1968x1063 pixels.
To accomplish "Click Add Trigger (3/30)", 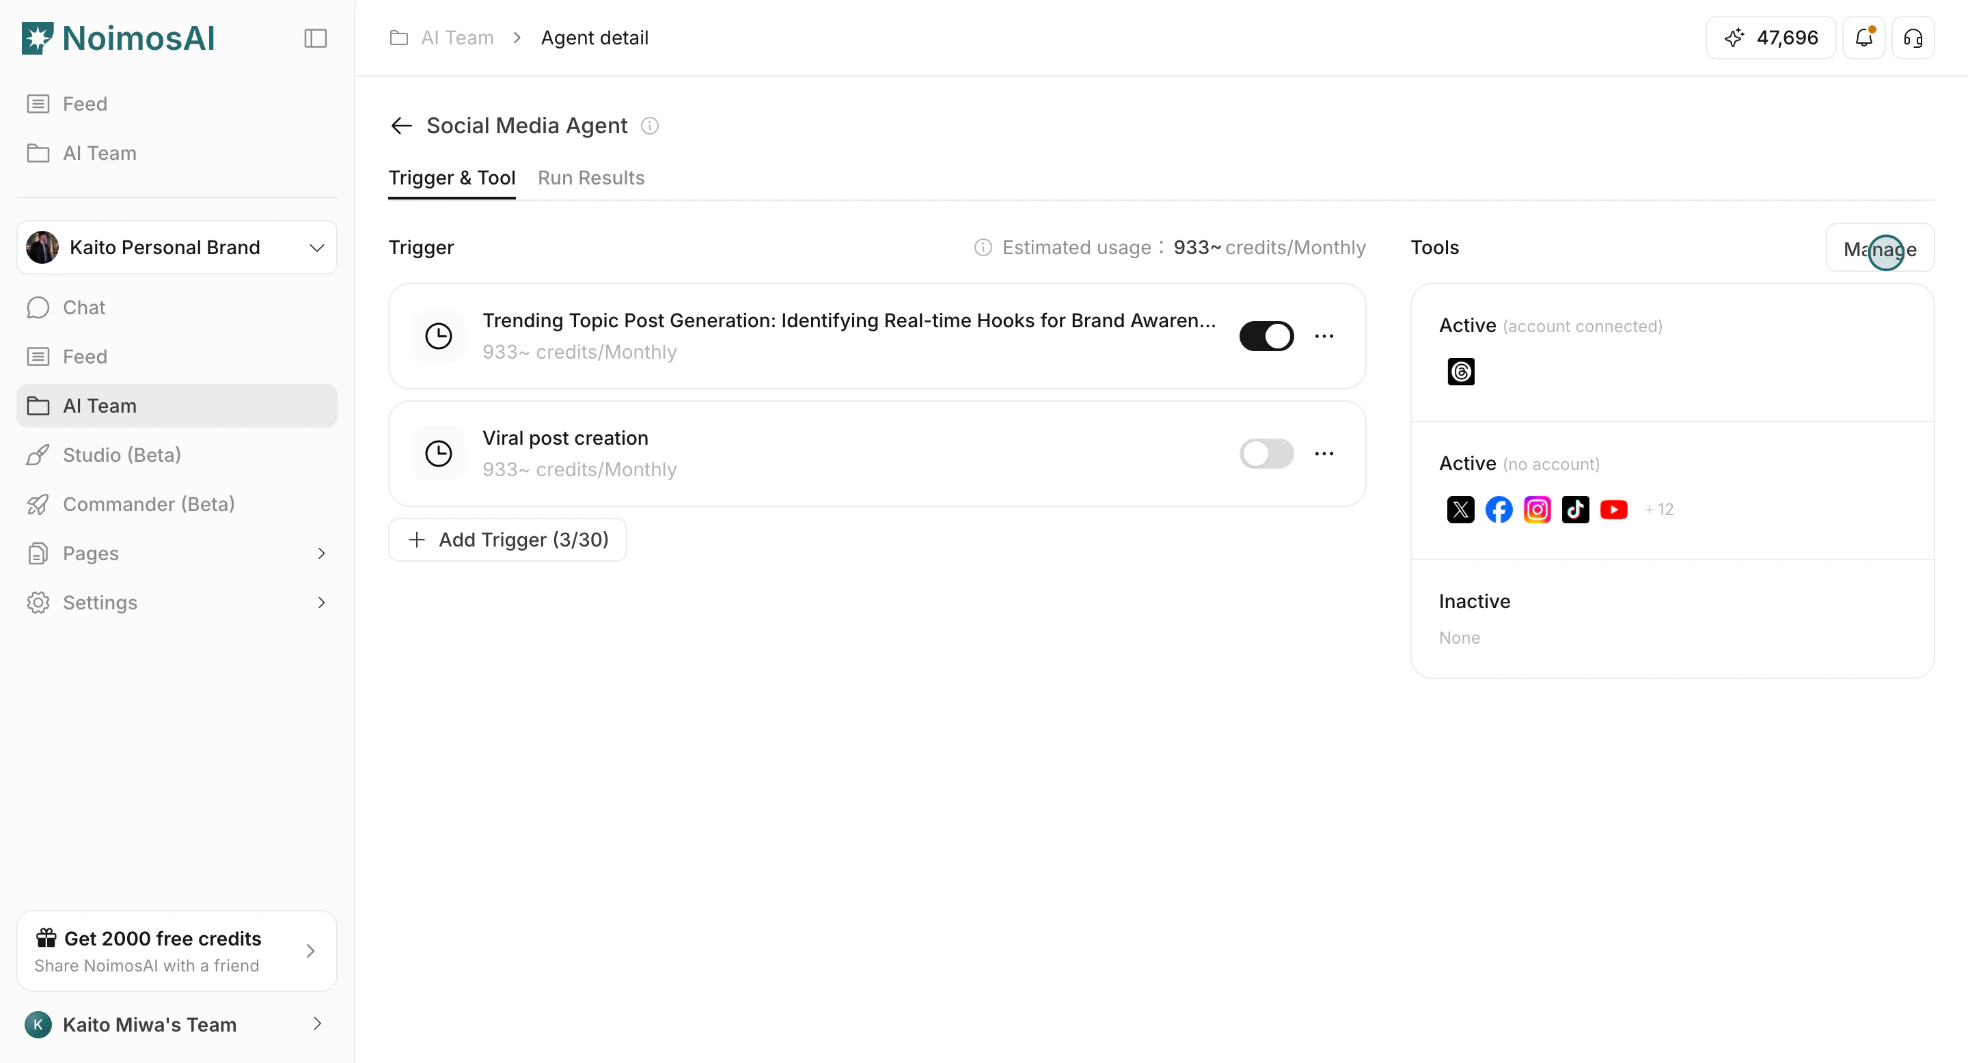I will pos(507,539).
